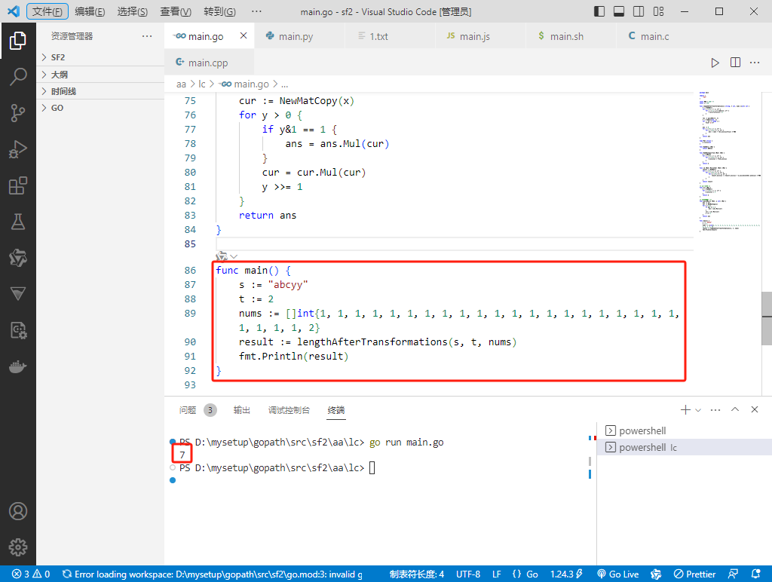Click the Prettier status bar item

point(694,574)
